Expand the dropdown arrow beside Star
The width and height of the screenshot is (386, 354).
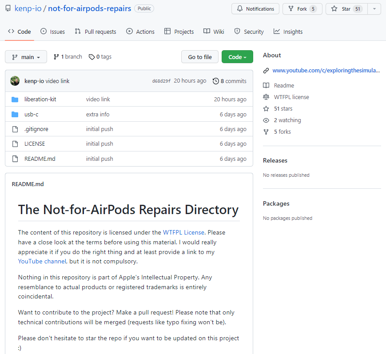(374, 9)
